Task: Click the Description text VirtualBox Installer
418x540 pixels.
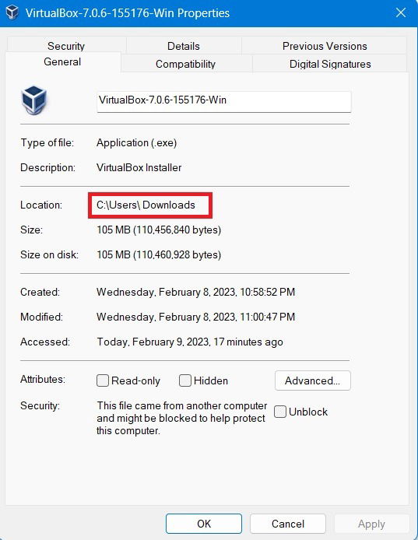Action: coord(139,167)
